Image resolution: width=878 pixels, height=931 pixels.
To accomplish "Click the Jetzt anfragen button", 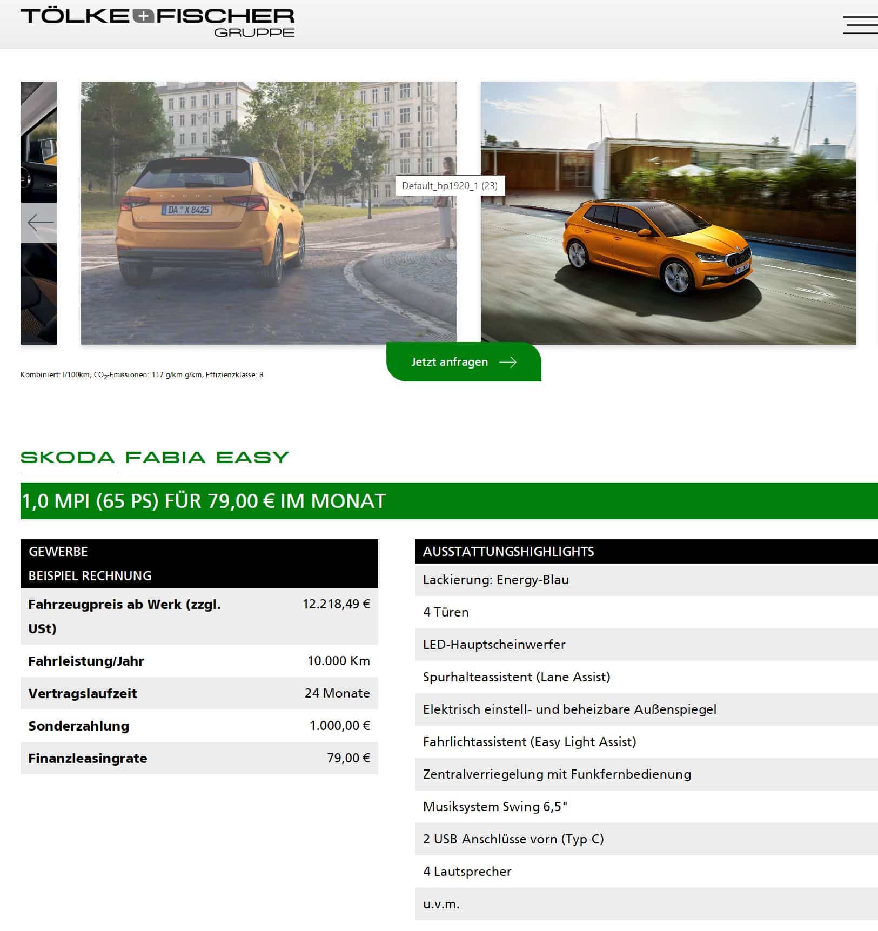I will pos(464,362).
